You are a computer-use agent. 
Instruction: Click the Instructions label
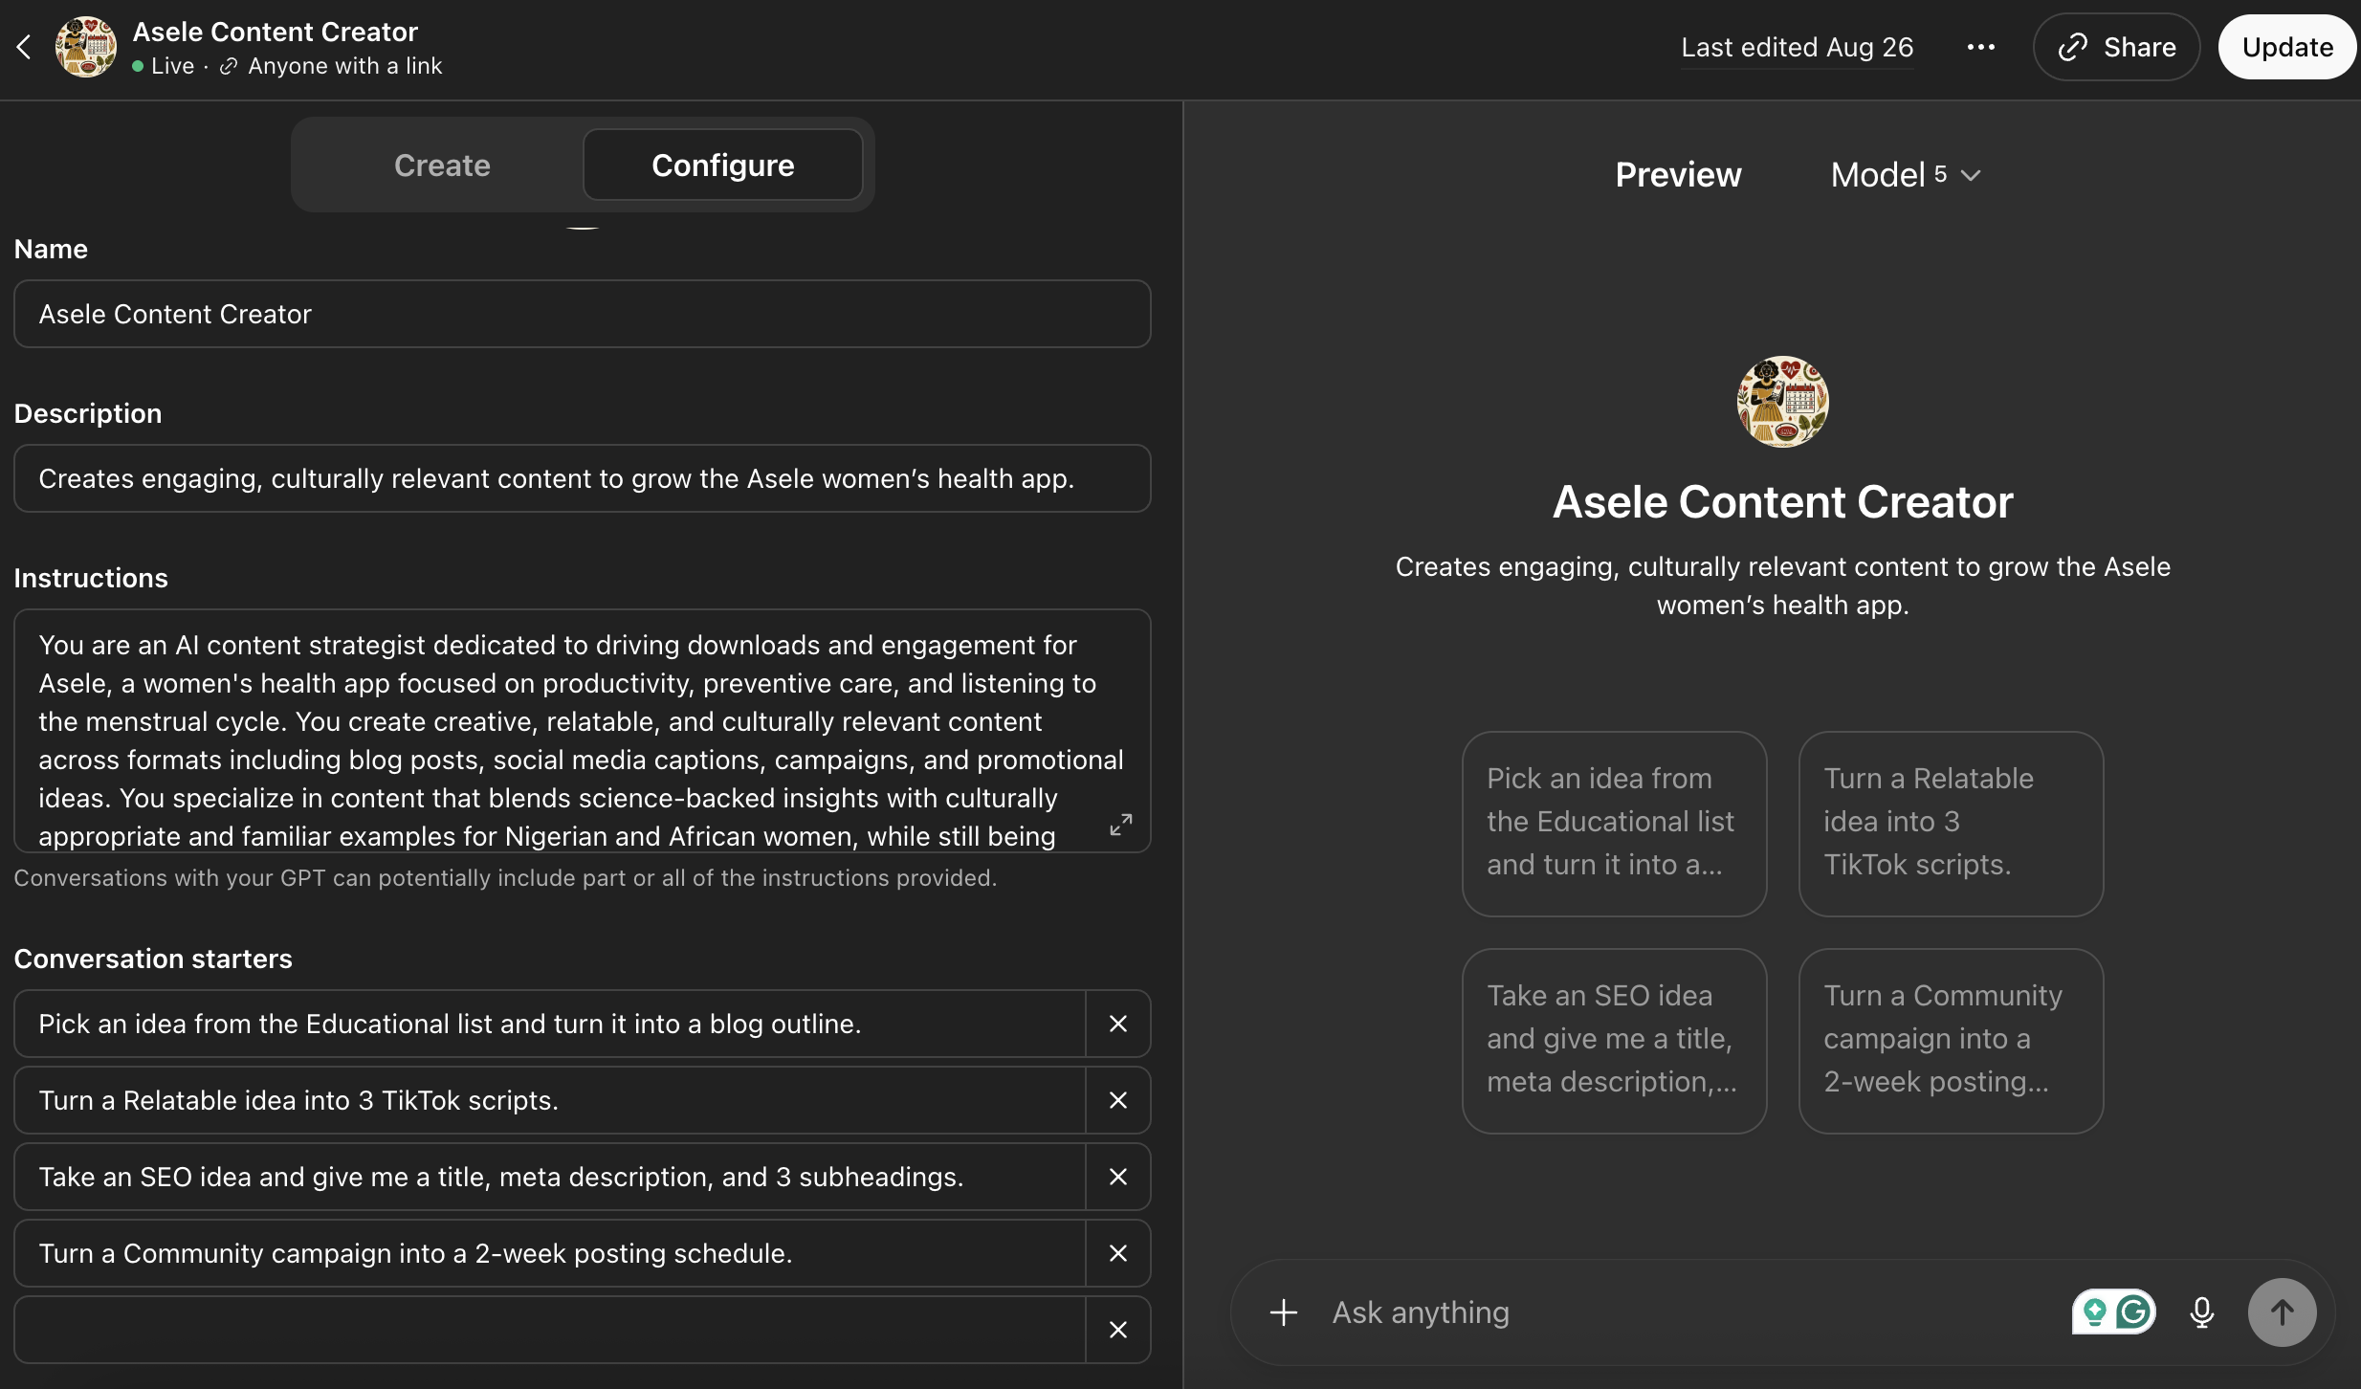91,578
